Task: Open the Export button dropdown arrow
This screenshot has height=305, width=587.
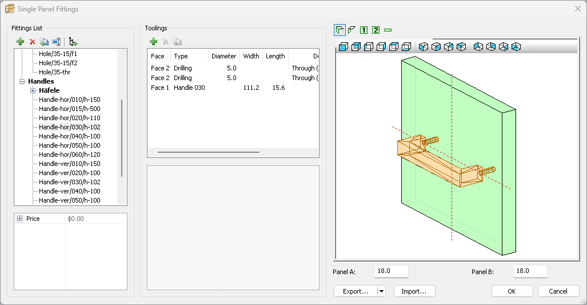Action: (x=381, y=291)
